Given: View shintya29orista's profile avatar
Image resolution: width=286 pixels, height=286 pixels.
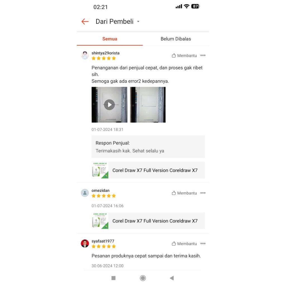Looking at the screenshot, I should coord(85,55).
